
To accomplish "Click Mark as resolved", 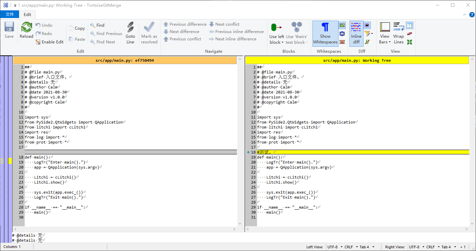I will (149, 33).
